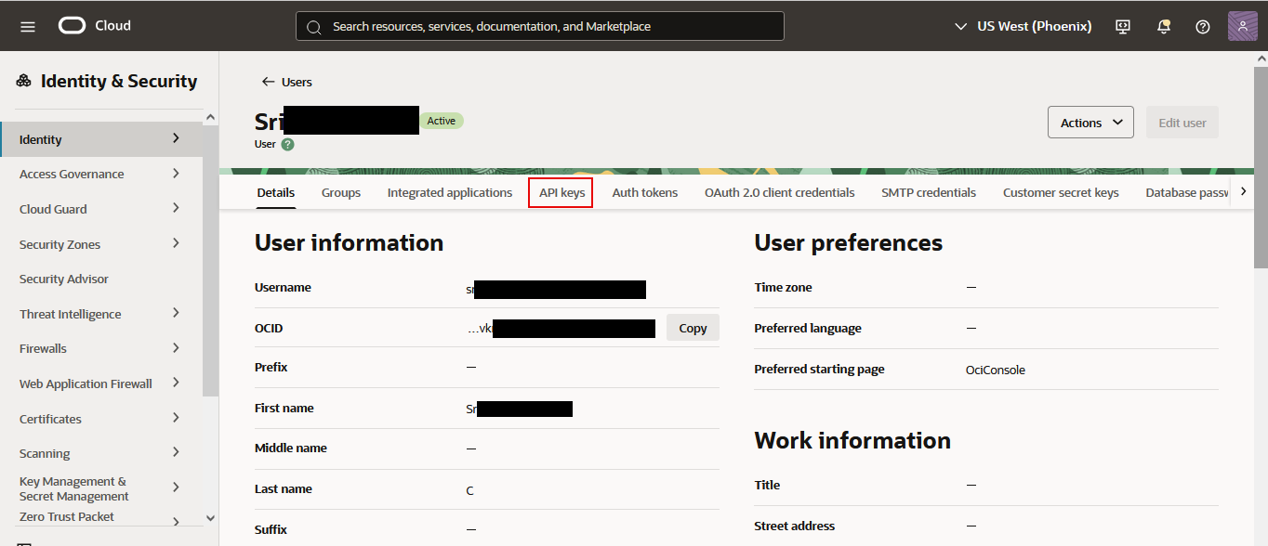Open the Actions dropdown

1090,123
